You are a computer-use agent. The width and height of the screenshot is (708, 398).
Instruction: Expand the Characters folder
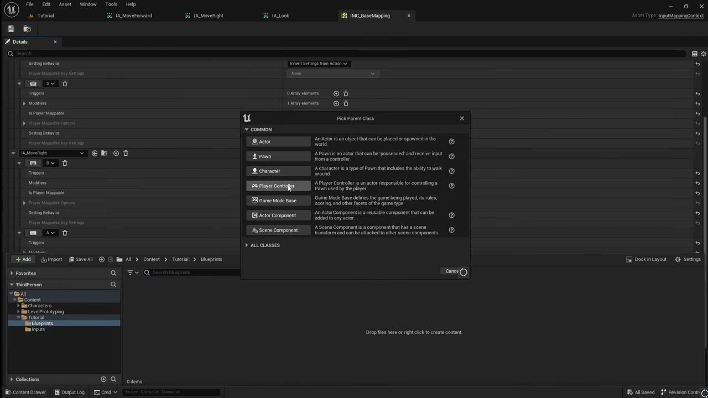pos(18,306)
